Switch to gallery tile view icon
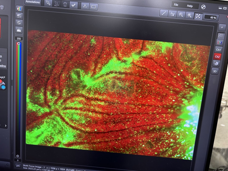This screenshot has height=171, width=228. [x=221, y=36]
